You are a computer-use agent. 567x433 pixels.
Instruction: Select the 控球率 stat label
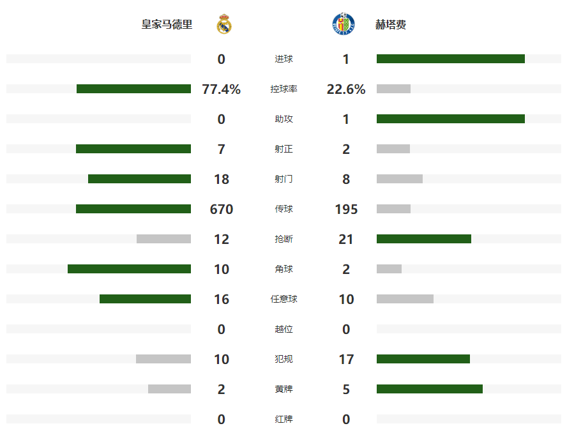click(x=283, y=89)
